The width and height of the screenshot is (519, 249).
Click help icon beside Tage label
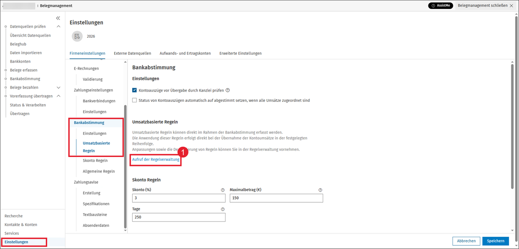(223, 209)
